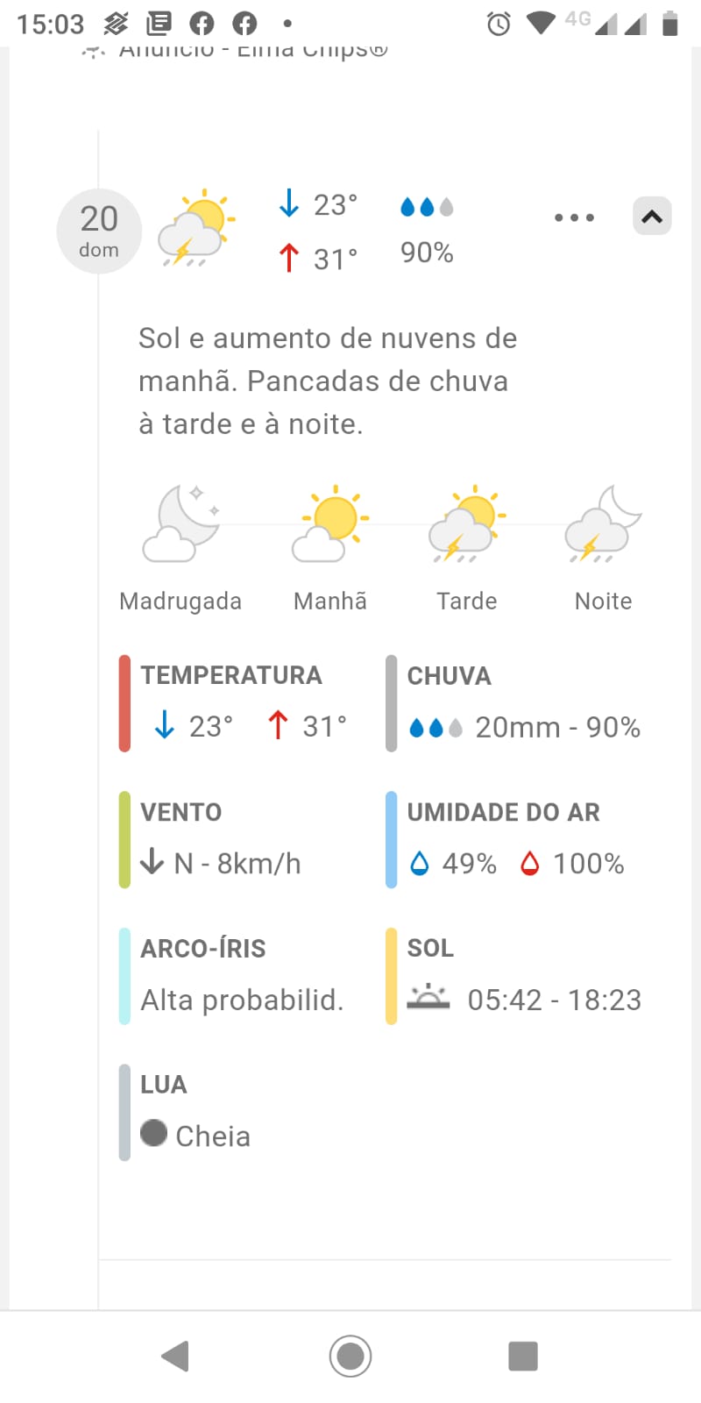Tap the Noite night storm icon

tap(604, 523)
